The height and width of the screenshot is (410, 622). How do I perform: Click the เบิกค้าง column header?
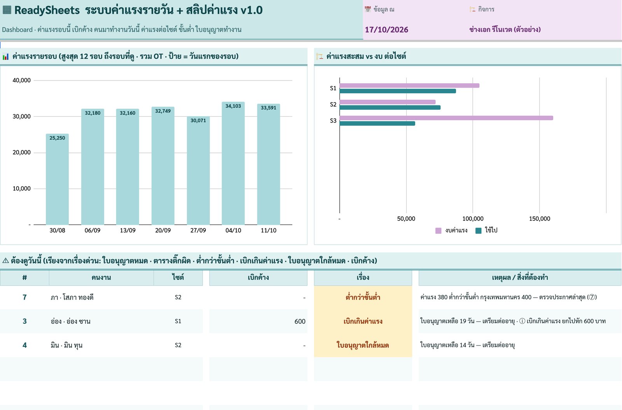[x=258, y=278]
